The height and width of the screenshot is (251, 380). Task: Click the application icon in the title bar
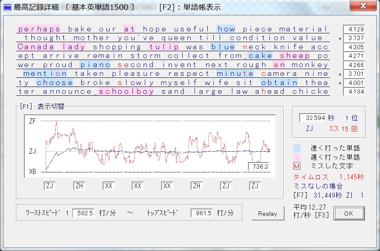[x=7, y=7]
